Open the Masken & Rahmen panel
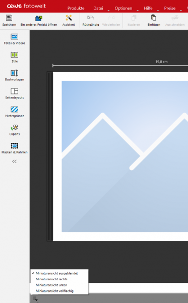Image resolution: width=188 pixels, height=303 pixels. pyautogui.click(x=15, y=148)
